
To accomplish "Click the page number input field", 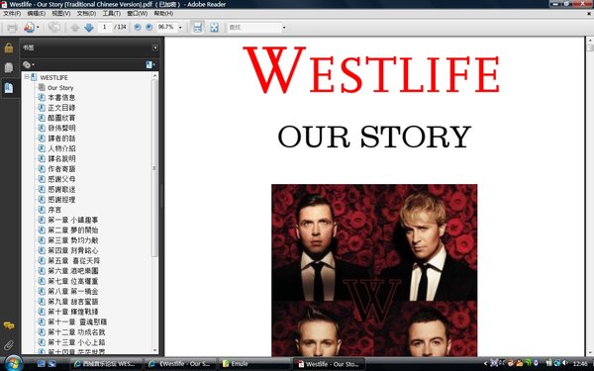I will [105, 28].
